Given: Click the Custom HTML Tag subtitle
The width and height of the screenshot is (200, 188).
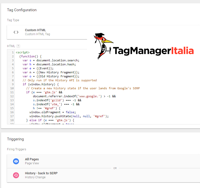Looking at the screenshot, I should tap(37, 34).
